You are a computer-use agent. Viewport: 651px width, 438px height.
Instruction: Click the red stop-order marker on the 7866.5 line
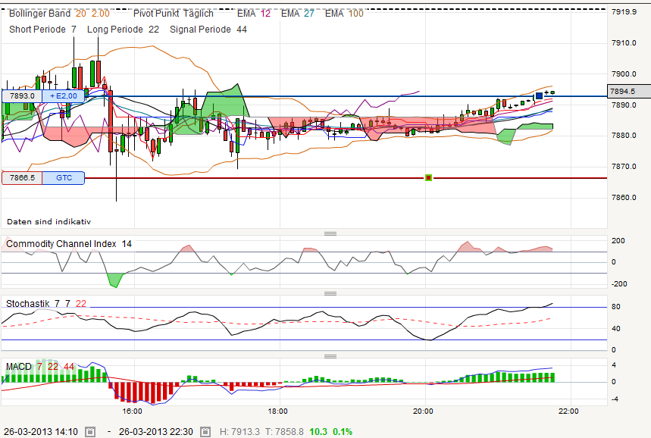(428, 177)
